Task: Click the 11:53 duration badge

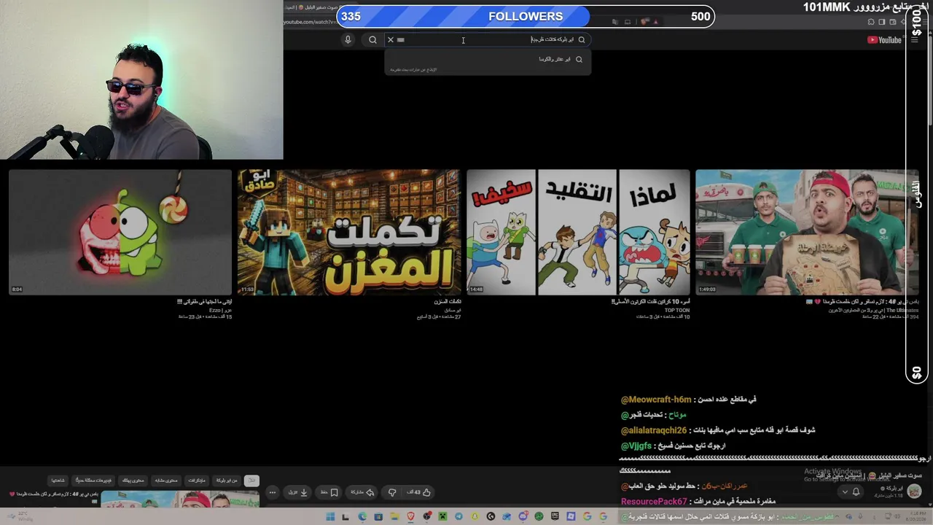Action: (x=247, y=289)
